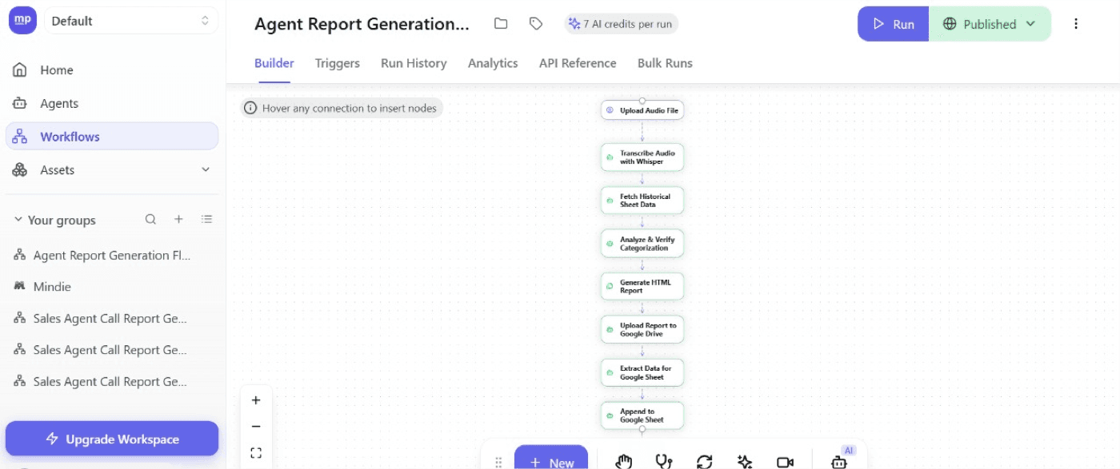
Task: Select Analyze & Verify Categorization node
Action: pos(642,244)
